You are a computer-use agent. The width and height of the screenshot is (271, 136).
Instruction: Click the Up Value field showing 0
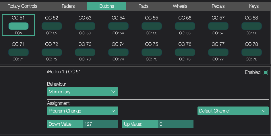[176, 124]
